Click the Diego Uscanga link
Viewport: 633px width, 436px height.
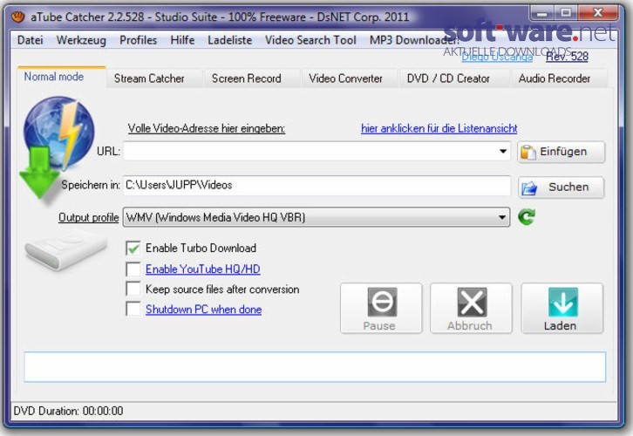(497, 57)
